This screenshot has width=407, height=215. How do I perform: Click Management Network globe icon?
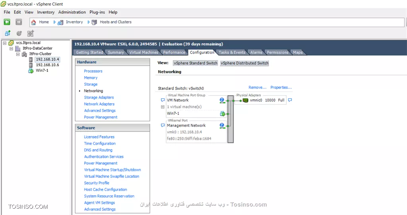point(222,126)
